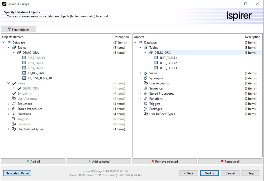Click the Stored Procedures icon in right panel

point(146,94)
